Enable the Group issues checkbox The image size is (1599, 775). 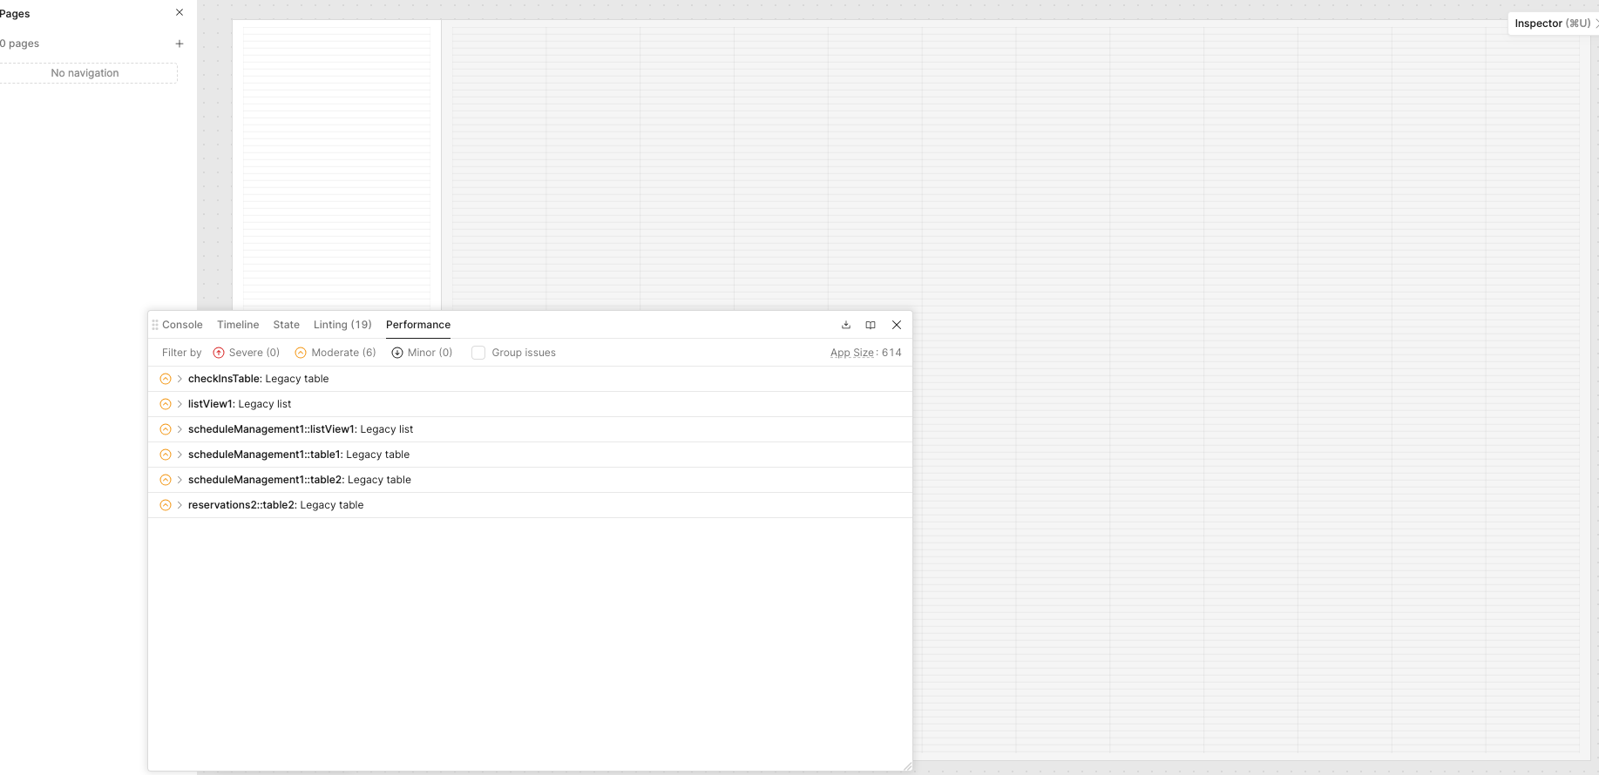click(x=478, y=353)
